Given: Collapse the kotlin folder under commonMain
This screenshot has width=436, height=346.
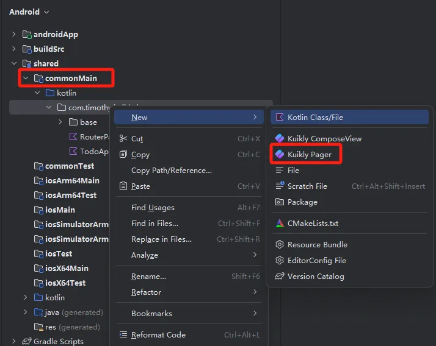Looking at the screenshot, I should point(37,93).
